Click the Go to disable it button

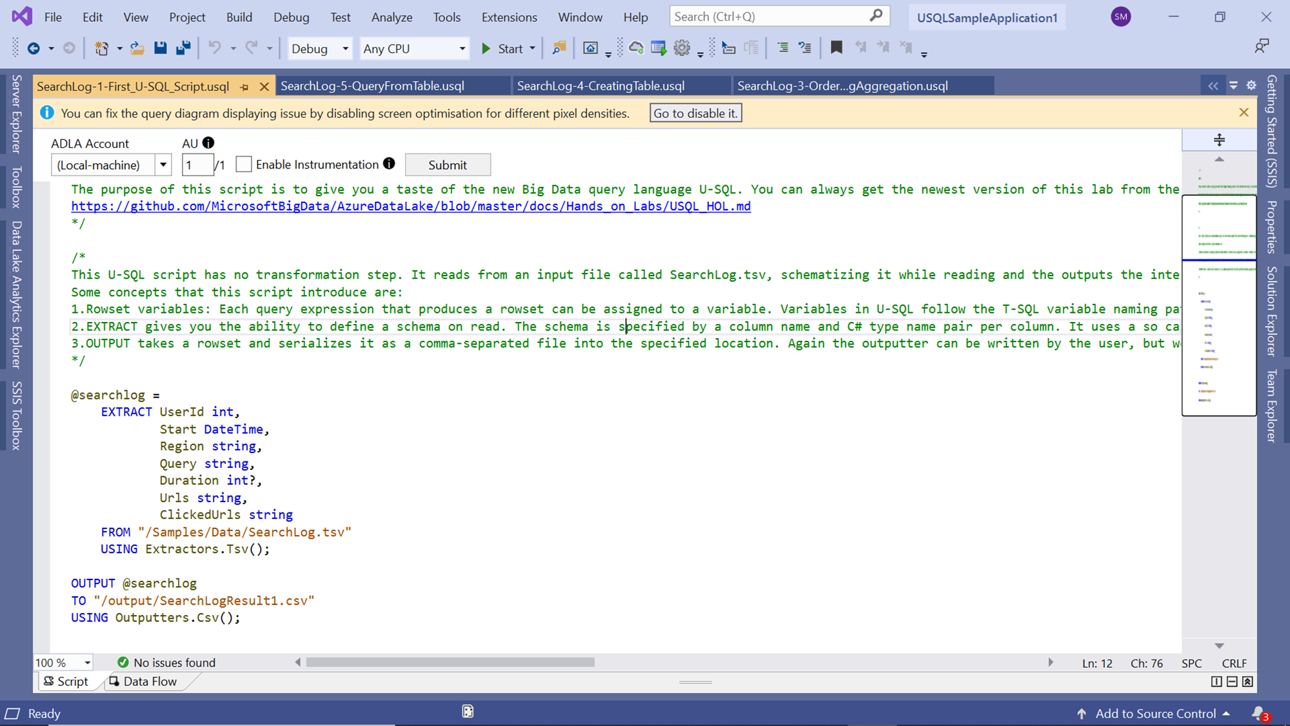(695, 113)
